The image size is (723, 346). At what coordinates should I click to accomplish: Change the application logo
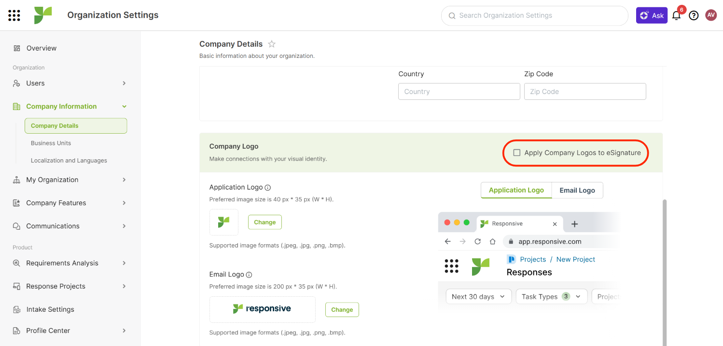tap(265, 222)
